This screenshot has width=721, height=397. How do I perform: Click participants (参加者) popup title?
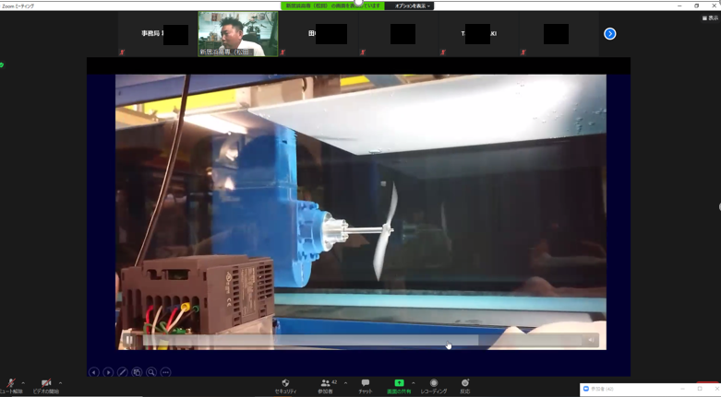click(601, 389)
